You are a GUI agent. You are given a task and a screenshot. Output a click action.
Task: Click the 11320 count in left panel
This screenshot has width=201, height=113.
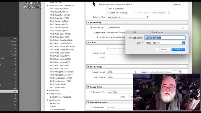[13, 38]
